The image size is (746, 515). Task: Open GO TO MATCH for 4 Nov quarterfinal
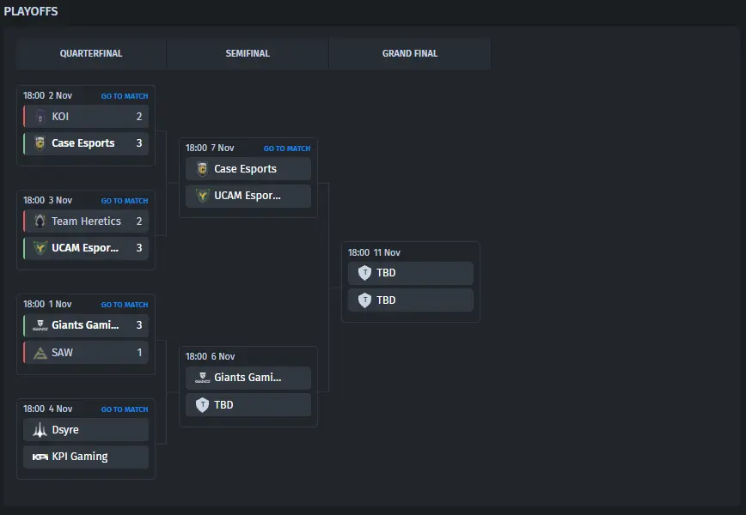(125, 409)
